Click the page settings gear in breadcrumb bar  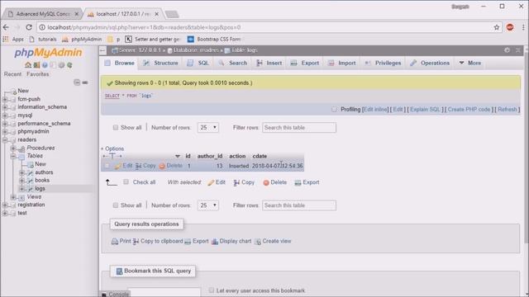coord(507,50)
